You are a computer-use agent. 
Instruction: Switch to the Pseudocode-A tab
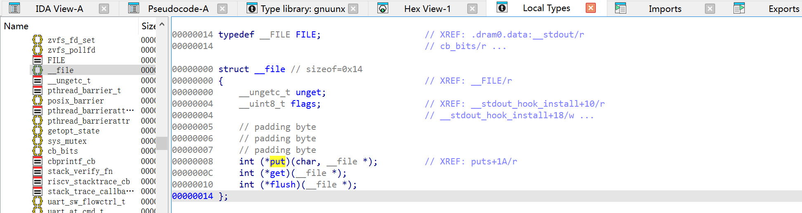click(x=178, y=9)
